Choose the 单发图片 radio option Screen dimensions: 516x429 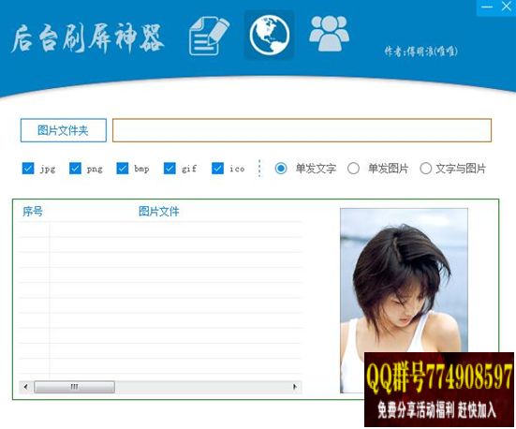tap(353, 169)
